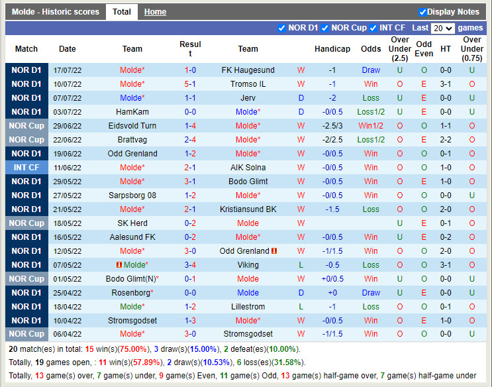Click the Kristiansund BK team link
Image resolution: width=492 pixels, height=387 pixels.
pyautogui.click(x=248, y=209)
